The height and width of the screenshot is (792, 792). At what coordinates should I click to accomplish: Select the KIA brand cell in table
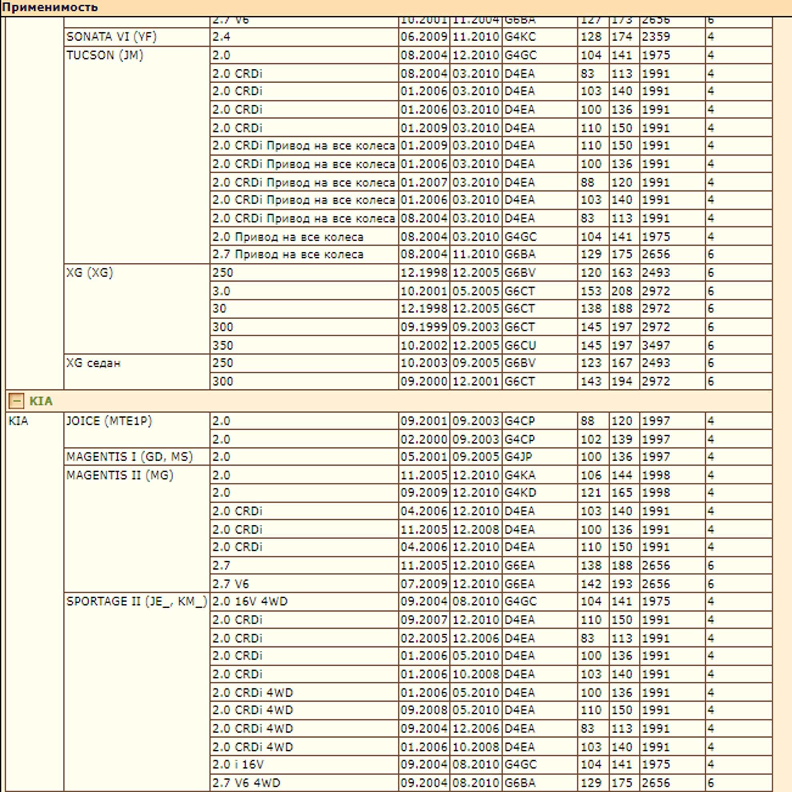tap(34, 602)
